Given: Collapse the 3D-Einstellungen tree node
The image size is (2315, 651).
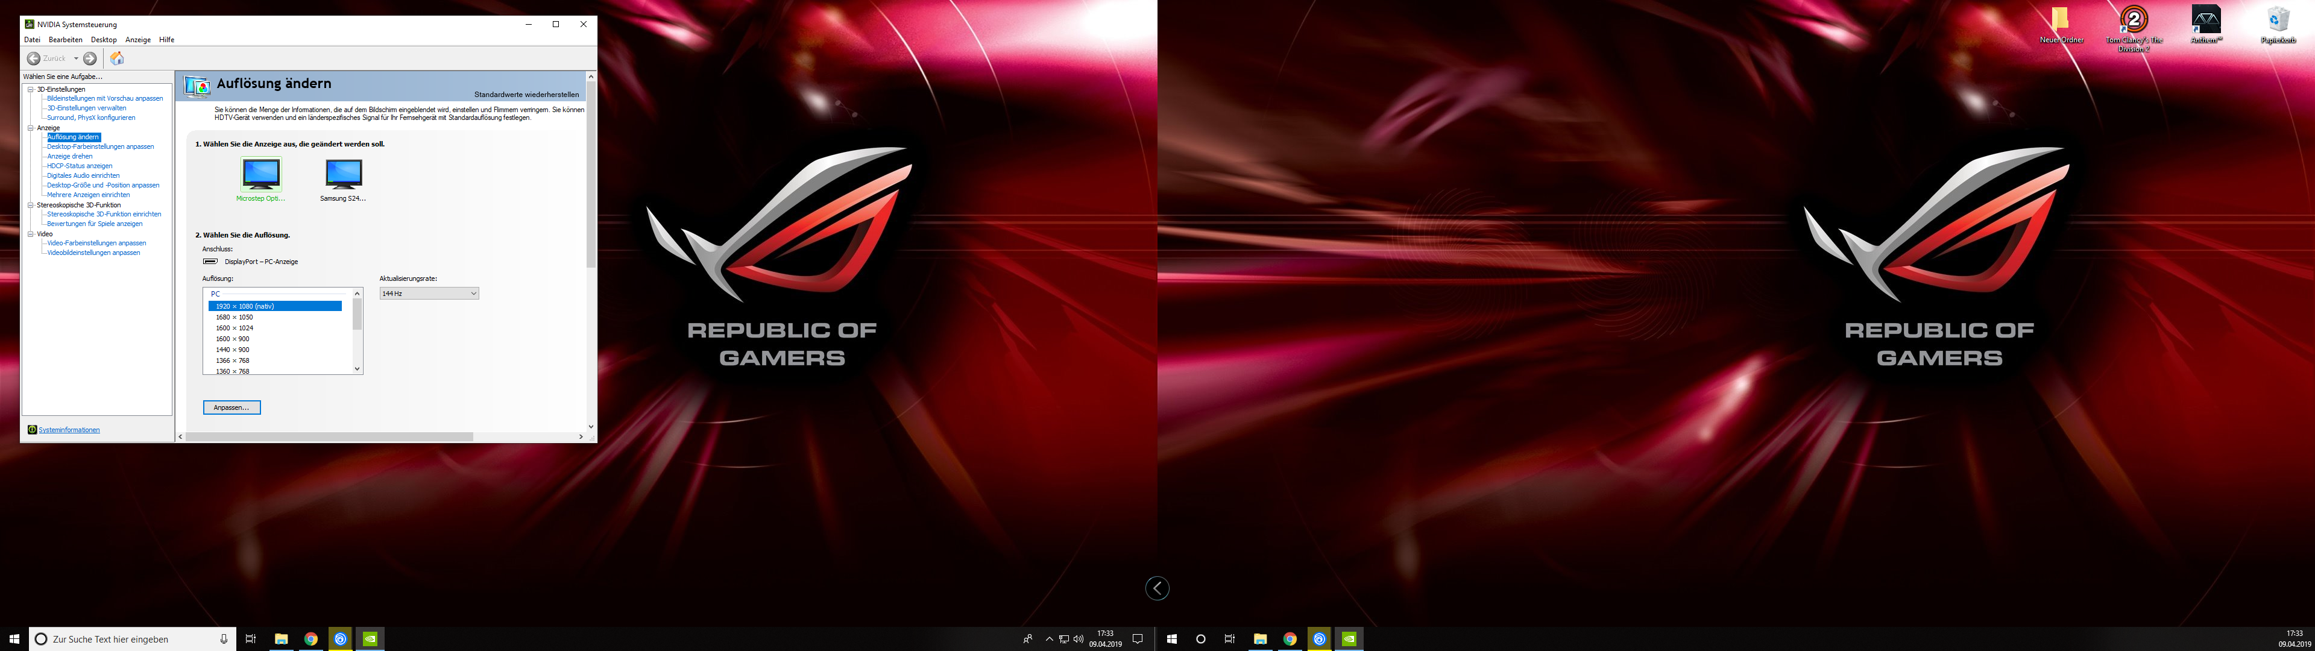Looking at the screenshot, I should point(31,89).
